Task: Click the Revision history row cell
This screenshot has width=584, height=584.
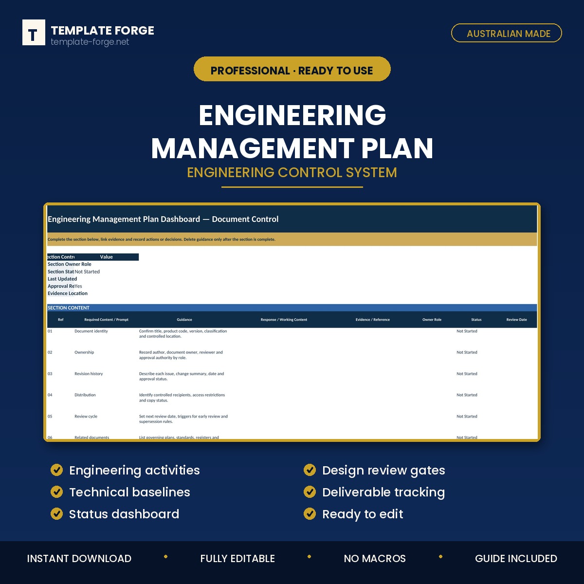Action: 89,374
